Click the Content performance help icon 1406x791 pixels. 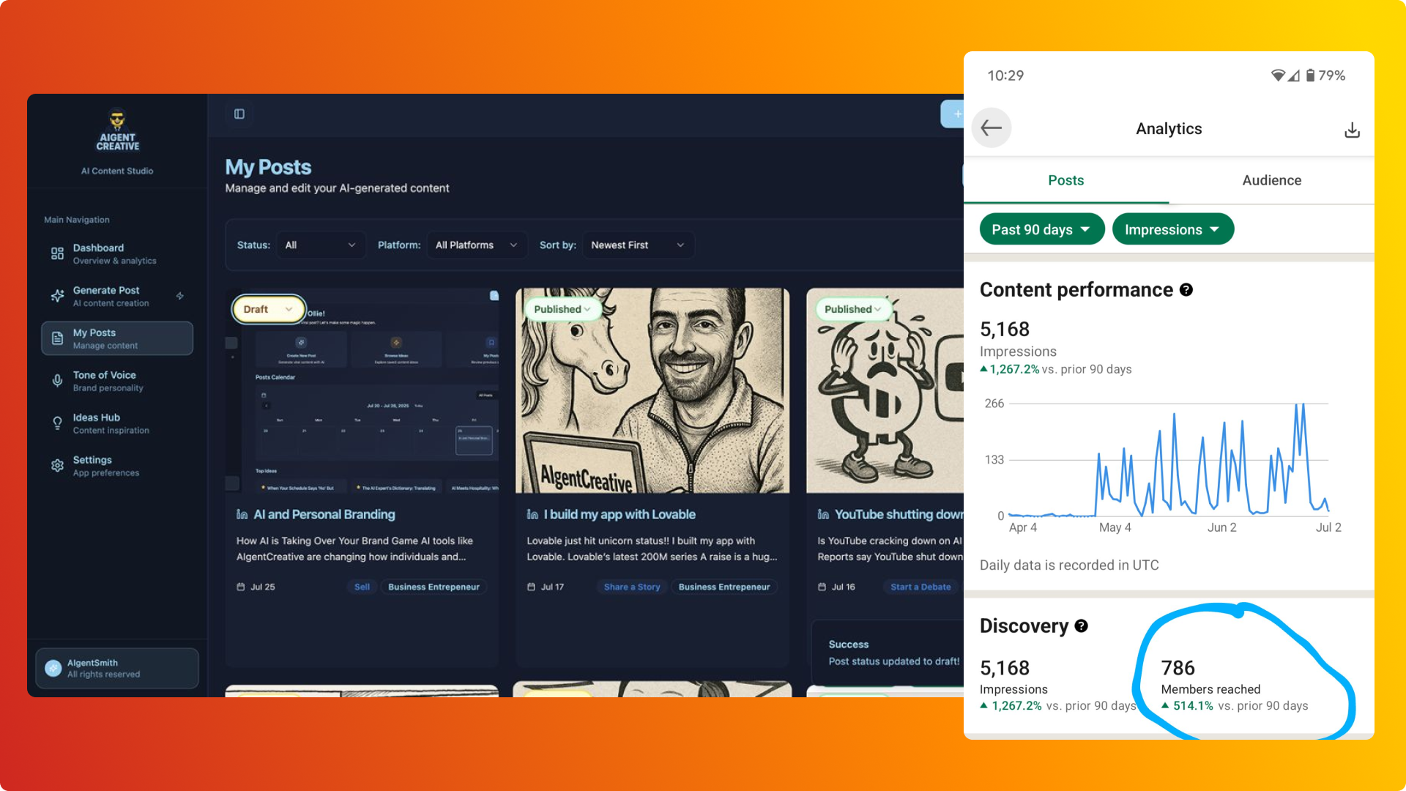[1186, 290]
